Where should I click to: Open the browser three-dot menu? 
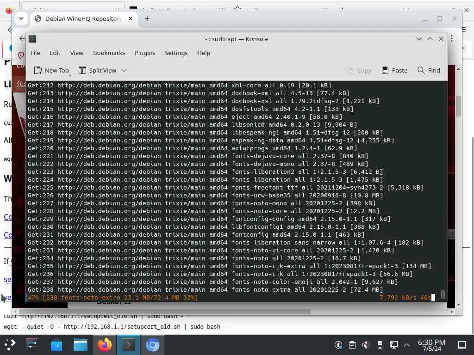tap(452, 38)
